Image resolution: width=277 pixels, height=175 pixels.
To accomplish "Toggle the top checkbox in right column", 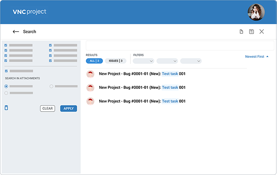I will 50,45.
